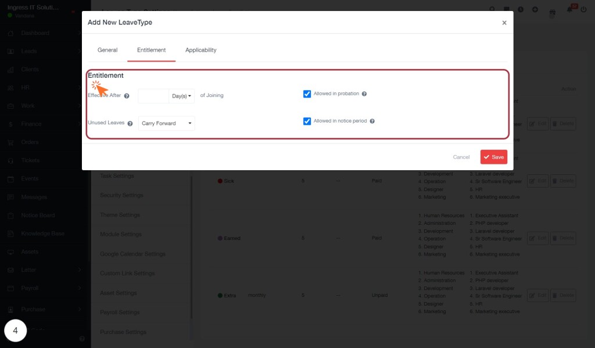Open Payroll Settings in the settings list
Image resolution: width=595 pixels, height=348 pixels.
120,313
